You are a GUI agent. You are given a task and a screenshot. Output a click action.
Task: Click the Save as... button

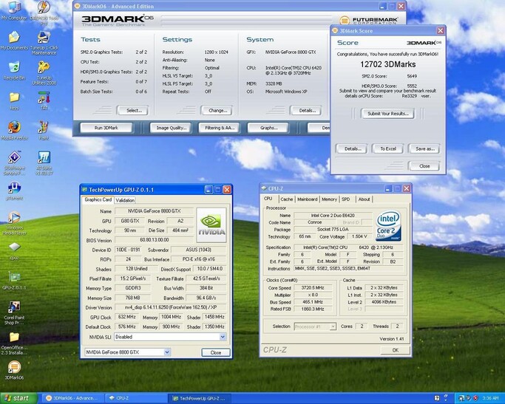tap(424, 148)
